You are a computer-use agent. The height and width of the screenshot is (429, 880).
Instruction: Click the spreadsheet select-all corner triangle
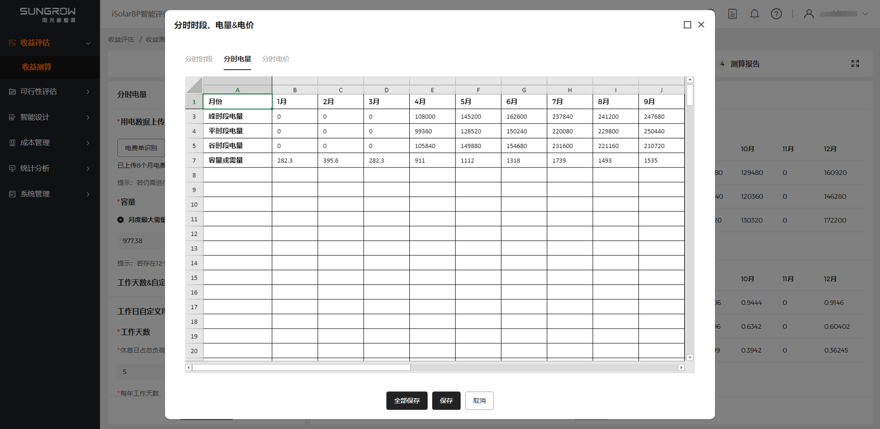(x=194, y=86)
